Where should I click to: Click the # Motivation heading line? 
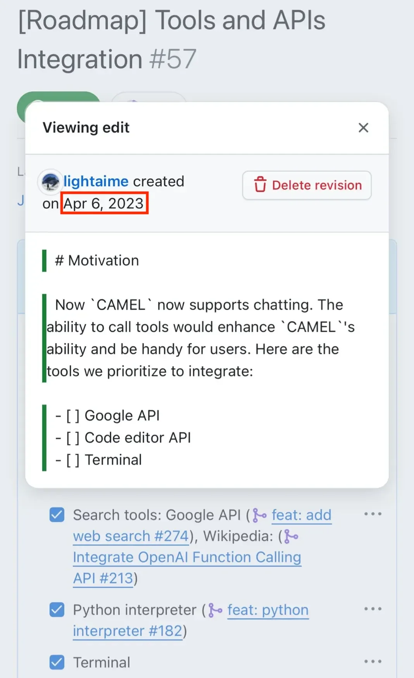click(x=97, y=261)
